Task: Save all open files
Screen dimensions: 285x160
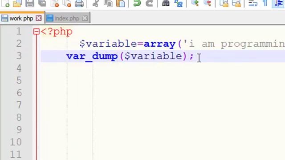Action: click(x=42, y=3)
